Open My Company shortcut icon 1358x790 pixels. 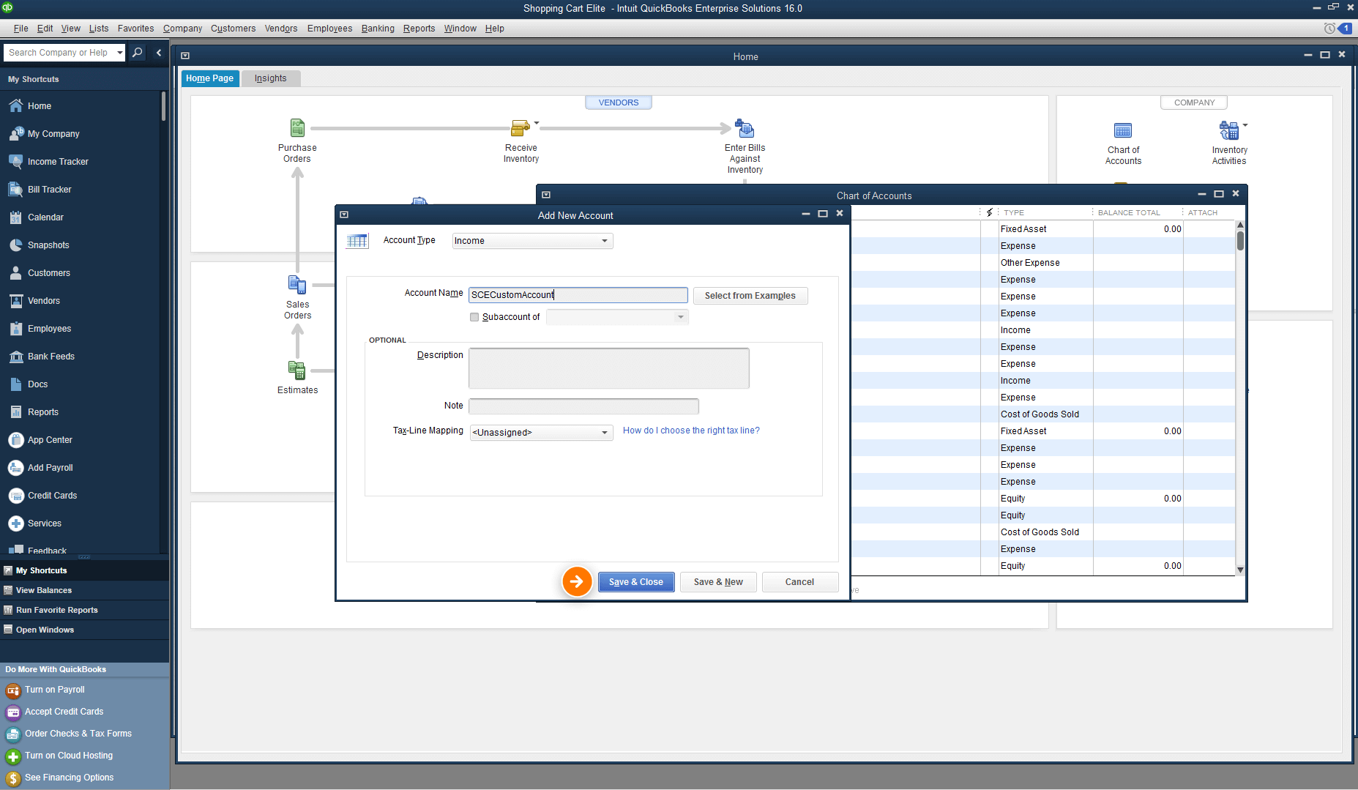pyautogui.click(x=16, y=134)
